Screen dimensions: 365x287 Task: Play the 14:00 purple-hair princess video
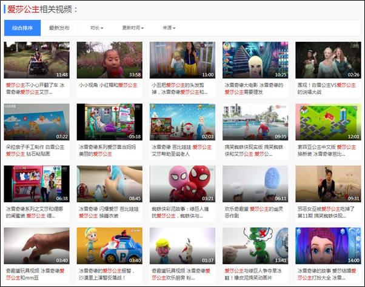328,246
